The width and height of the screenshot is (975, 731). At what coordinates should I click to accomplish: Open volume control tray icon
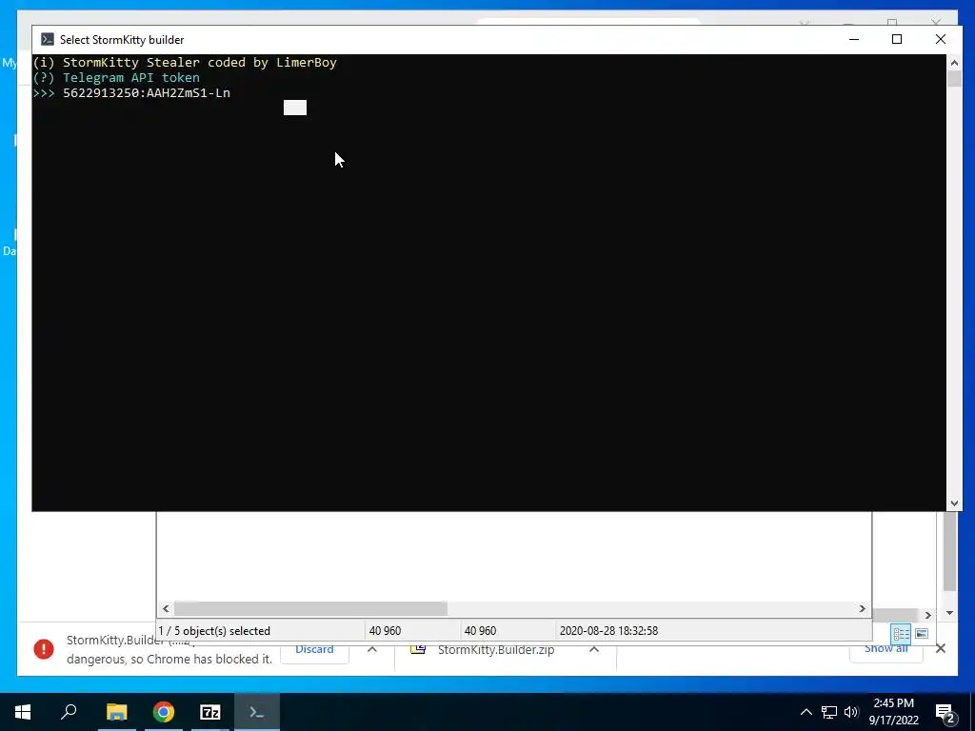851,712
